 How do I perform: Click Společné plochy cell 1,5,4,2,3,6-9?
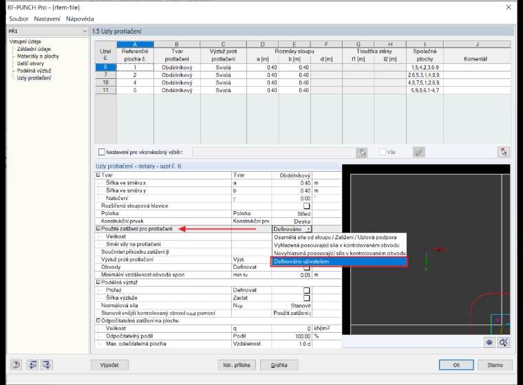coord(425,67)
